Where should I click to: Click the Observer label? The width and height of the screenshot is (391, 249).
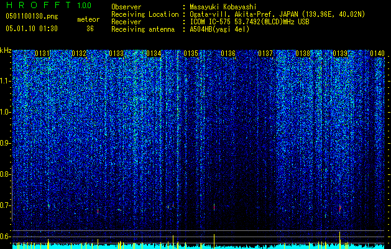(126, 7)
